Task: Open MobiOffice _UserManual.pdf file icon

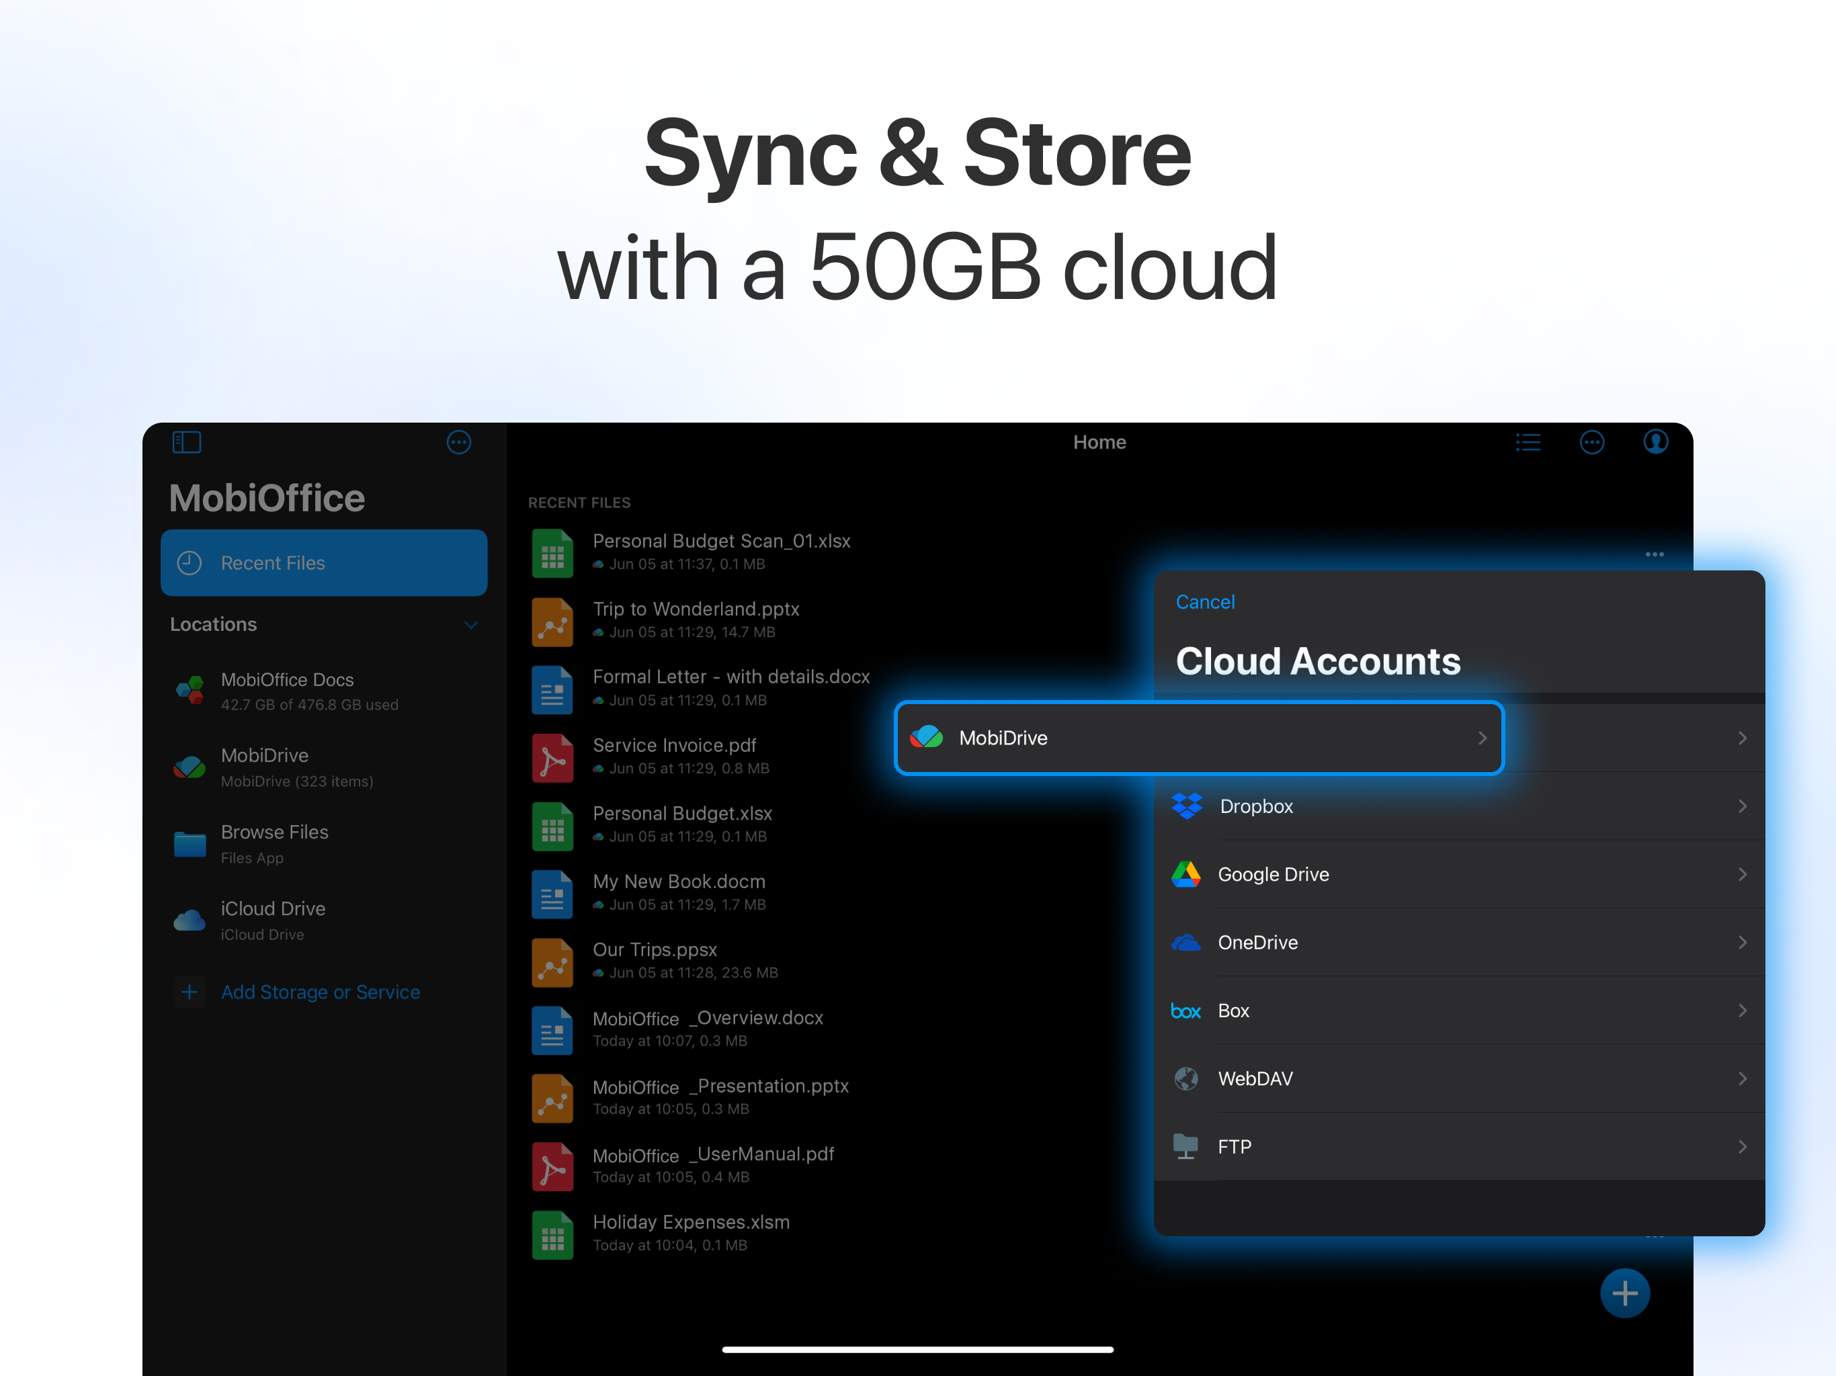Action: (x=553, y=1166)
